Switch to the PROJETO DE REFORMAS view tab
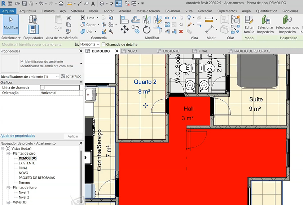This screenshot has width=303, height=205. pyautogui.click(x=252, y=51)
